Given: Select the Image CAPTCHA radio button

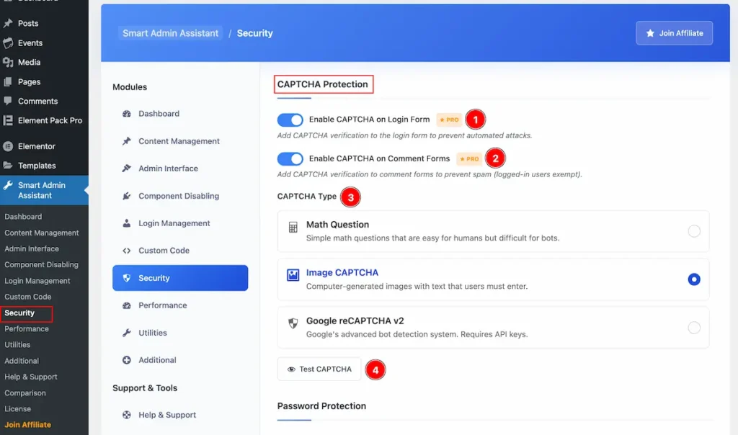Looking at the screenshot, I should tap(694, 279).
